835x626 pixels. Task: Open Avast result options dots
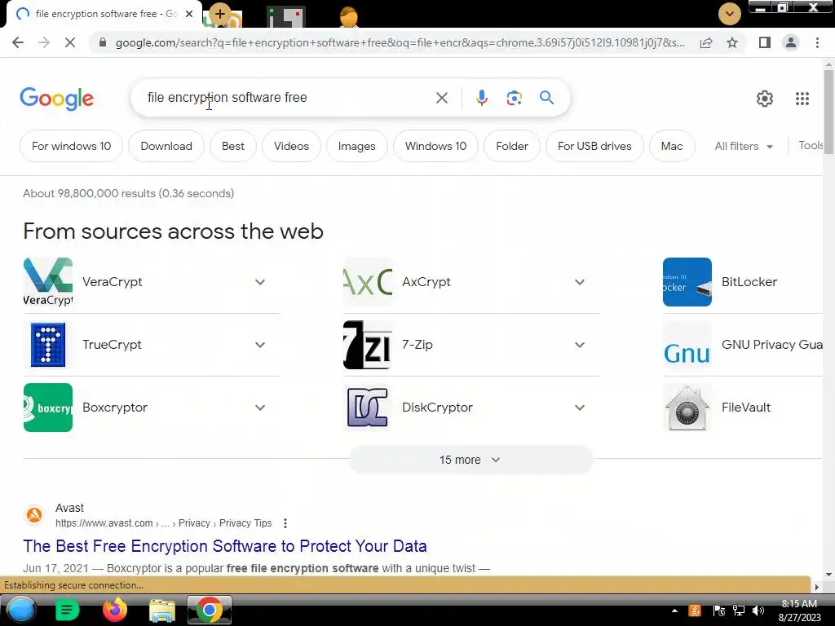(x=285, y=523)
